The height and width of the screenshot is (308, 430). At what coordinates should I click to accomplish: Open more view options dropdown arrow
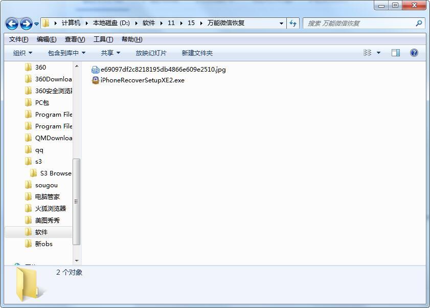coord(378,53)
